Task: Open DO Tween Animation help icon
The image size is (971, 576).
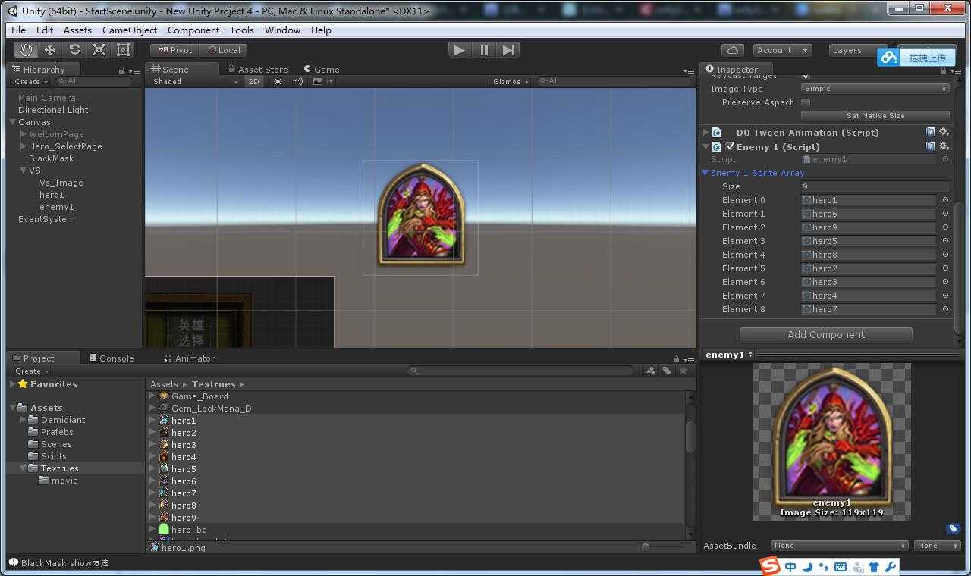Action: click(931, 132)
